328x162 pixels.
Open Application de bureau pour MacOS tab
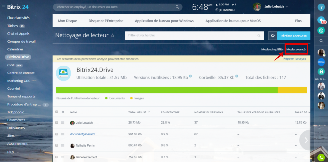coord(233,21)
